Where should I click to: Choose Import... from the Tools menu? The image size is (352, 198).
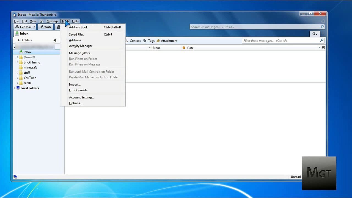pyautogui.click(x=93, y=84)
